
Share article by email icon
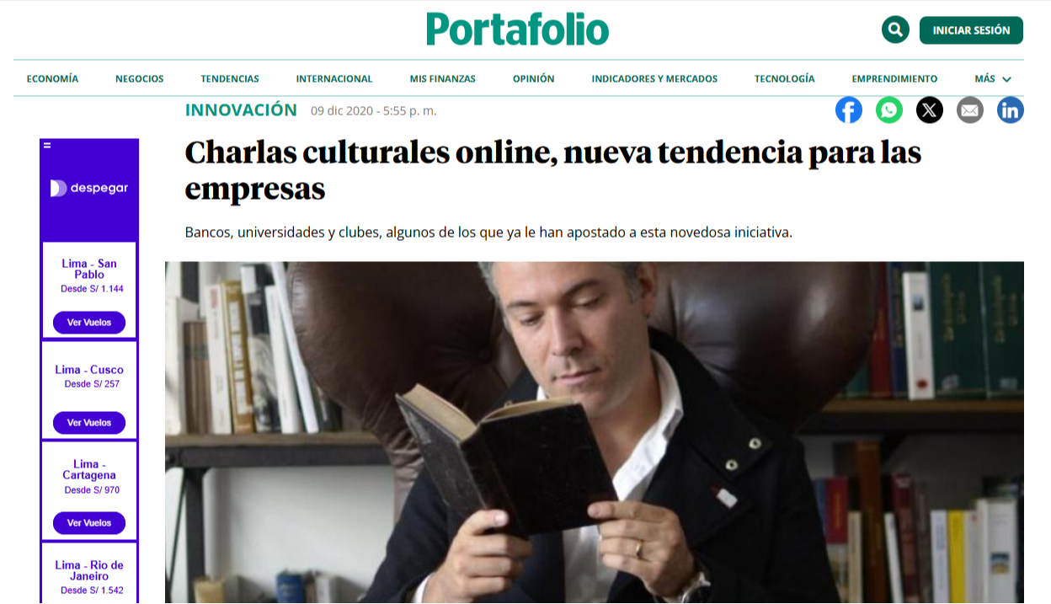[970, 110]
